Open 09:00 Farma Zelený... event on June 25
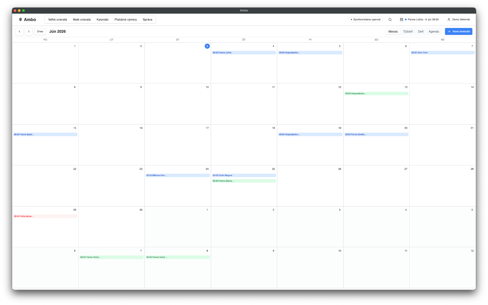488x305 pixels. (x=244, y=181)
